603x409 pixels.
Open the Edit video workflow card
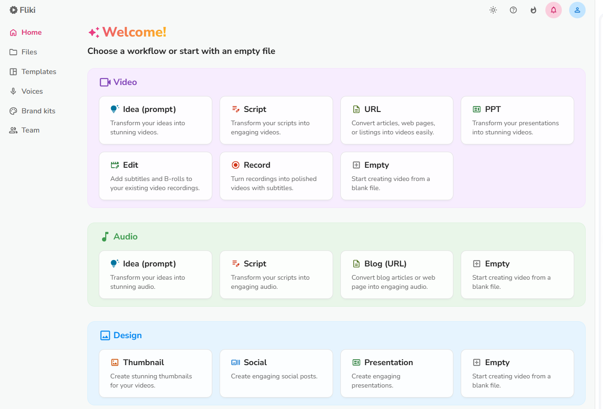(x=155, y=176)
